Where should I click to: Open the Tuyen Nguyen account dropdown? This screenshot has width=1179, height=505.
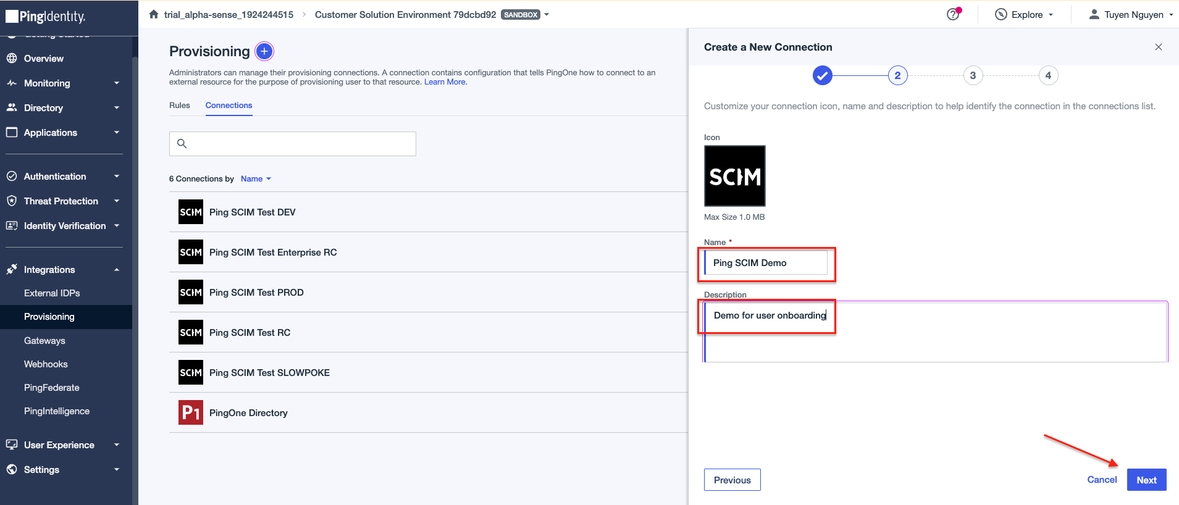[x=1131, y=14]
